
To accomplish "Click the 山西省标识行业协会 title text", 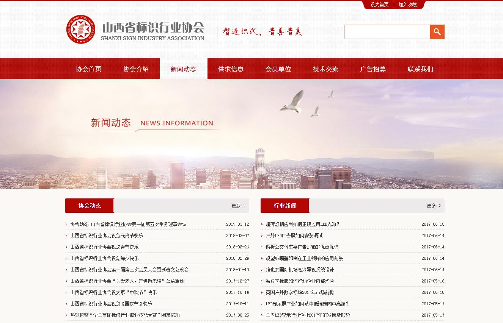I will 153,28.
